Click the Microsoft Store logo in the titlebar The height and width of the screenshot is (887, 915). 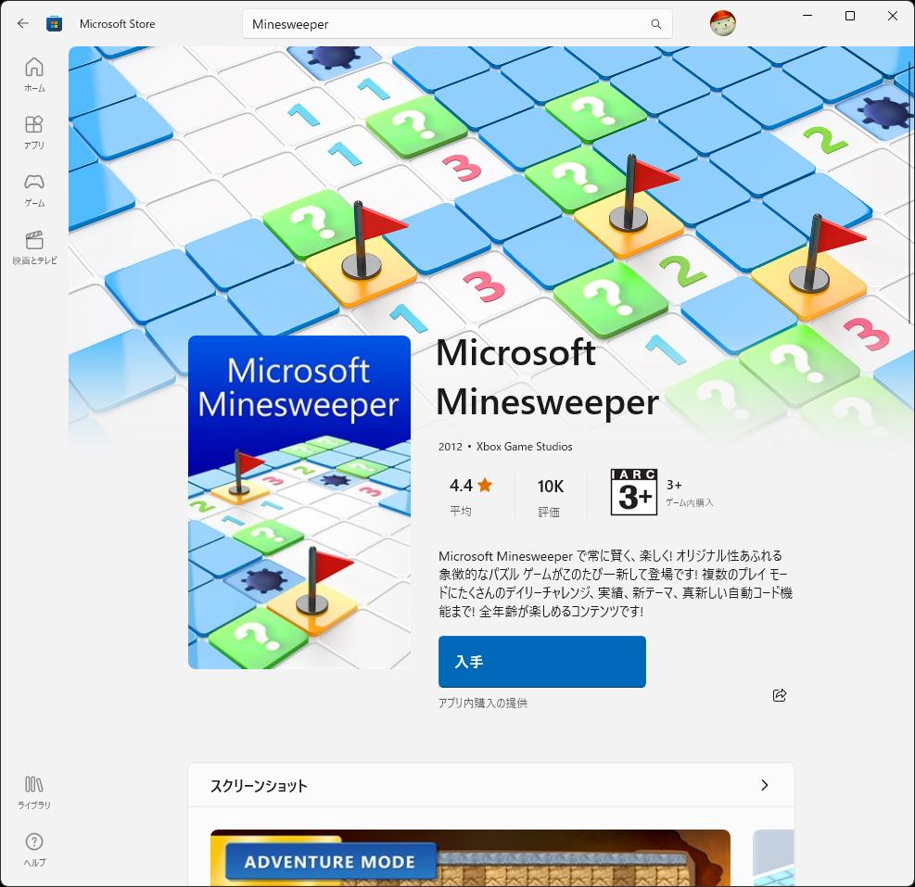tap(55, 23)
